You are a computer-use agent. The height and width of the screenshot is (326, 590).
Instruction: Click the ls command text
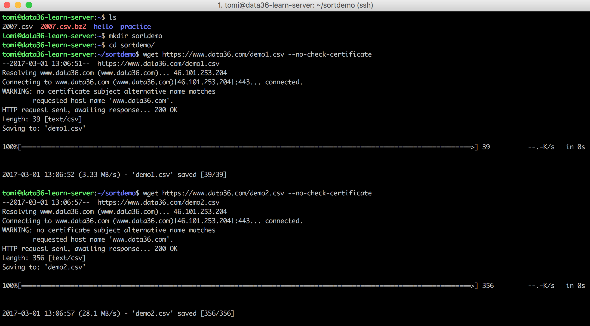[113, 17]
